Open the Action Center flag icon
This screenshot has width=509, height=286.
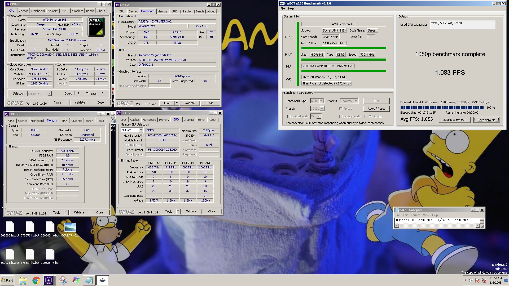coord(477,280)
